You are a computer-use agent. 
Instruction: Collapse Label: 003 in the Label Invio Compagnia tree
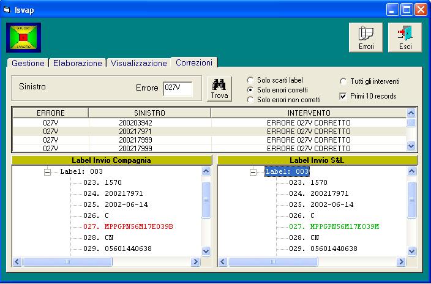click(48, 172)
